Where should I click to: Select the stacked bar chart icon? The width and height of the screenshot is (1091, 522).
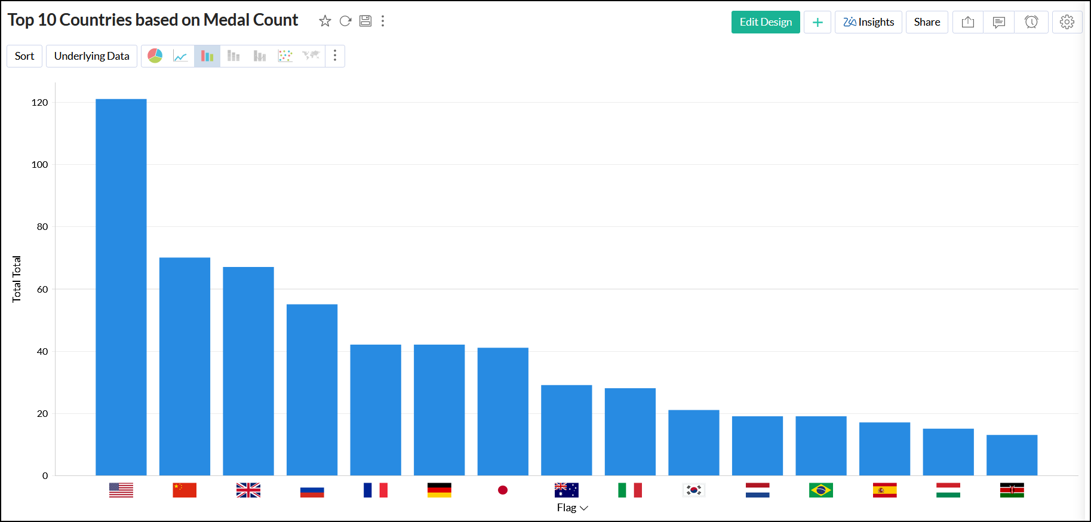[233, 56]
